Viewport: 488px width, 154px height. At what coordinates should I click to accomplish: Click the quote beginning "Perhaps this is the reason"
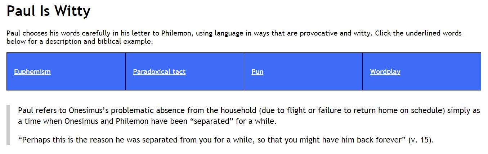(226, 140)
